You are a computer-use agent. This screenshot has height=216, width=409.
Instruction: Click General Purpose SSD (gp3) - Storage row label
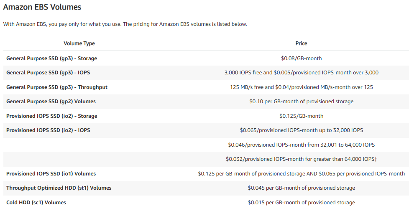[x=51, y=58]
